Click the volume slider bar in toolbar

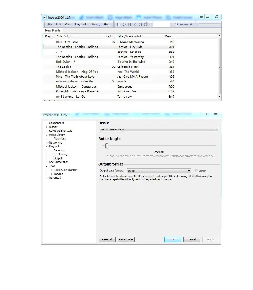pyautogui.click(x=210, y=24)
